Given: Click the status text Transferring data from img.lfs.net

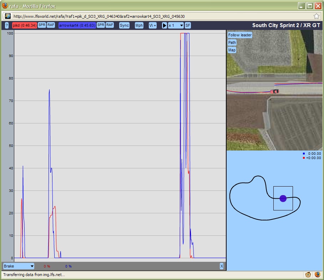Looking at the screenshot, I should click(x=34, y=275).
